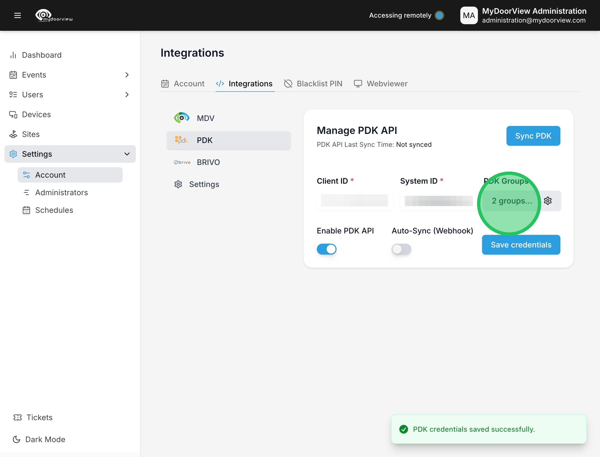The image size is (600, 457).
Task: Click the Client ID input field
Action: point(354,201)
